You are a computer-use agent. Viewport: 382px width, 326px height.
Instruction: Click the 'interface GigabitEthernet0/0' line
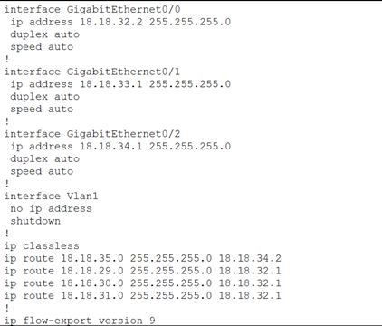pyautogui.click(x=92, y=9)
